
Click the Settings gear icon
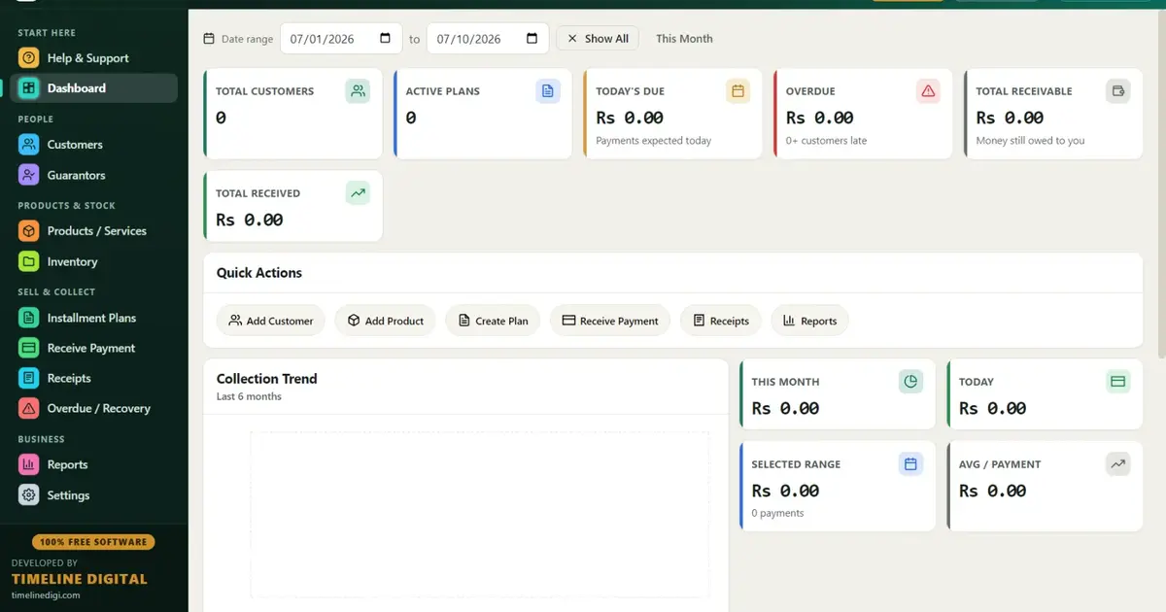(x=29, y=495)
